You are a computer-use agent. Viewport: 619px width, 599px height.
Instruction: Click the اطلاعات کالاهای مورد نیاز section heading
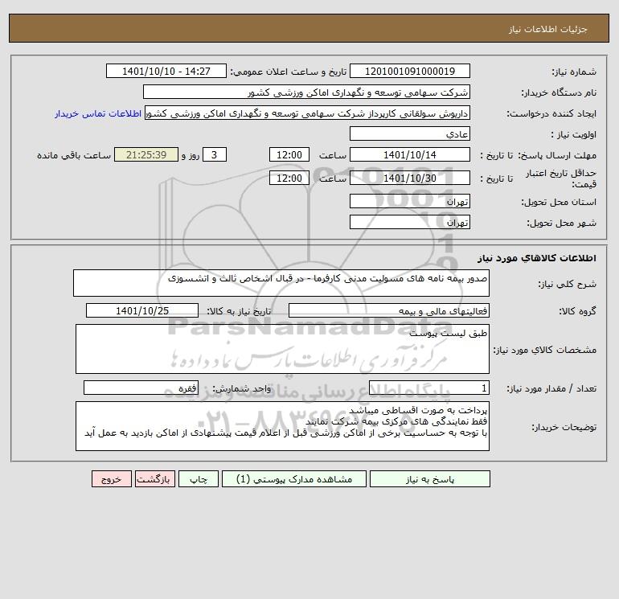[537, 258]
